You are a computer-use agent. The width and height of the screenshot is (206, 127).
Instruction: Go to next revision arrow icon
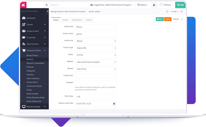[x=181, y=11]
